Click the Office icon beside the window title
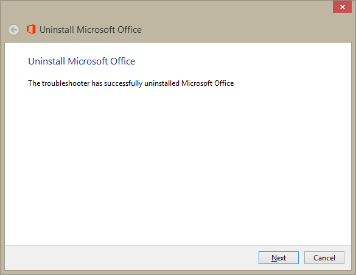The width and height of the screenshot is (356, 275). pos(31,29)
